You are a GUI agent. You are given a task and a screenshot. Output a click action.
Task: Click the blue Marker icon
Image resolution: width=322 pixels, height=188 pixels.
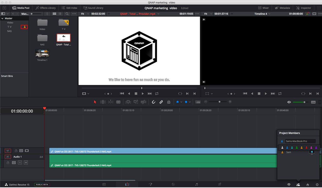tap(186, 102)
